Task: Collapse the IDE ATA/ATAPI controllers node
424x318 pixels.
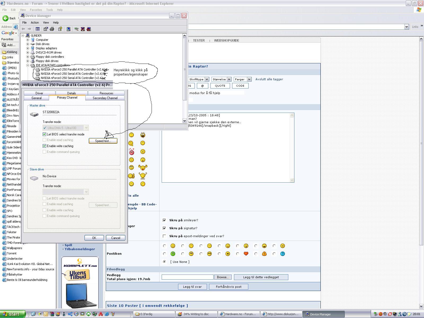Action: [x=28, y=65]
